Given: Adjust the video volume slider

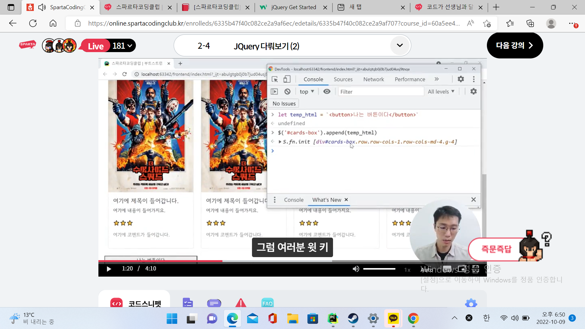Looking at the screenshot, I should [379, 269].
